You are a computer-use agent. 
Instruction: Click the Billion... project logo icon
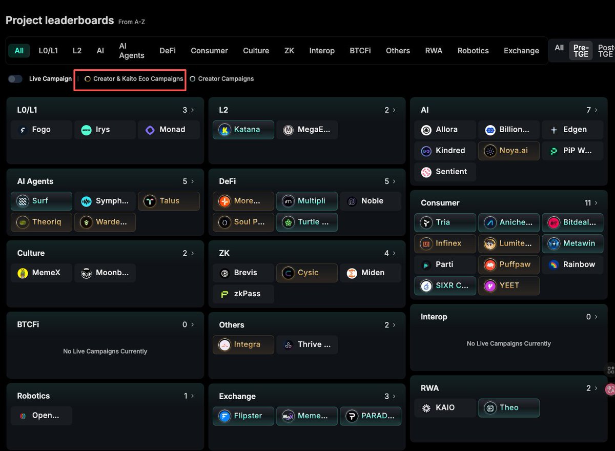pyautogui.click(x=490, y=130)
